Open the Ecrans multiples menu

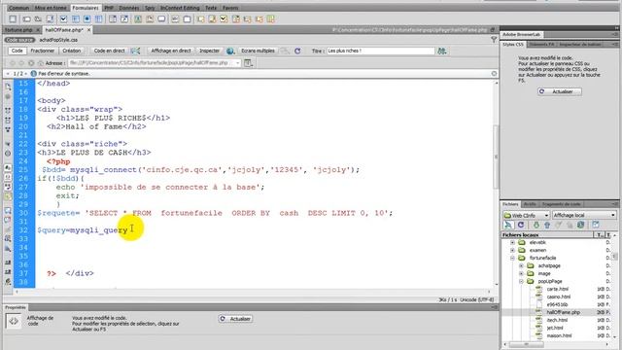pos(258,51)
